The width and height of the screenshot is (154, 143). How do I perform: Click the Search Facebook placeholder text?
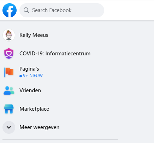tap(52, 10)
